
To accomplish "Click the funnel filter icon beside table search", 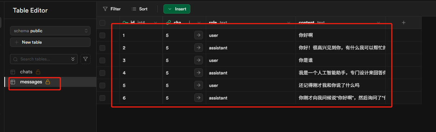I will click(x=85, y=59).
